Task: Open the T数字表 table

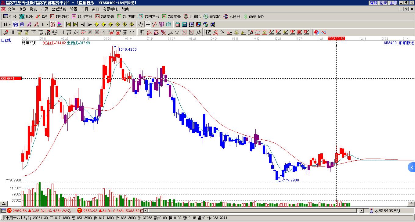Action: [x=171, y=16]
